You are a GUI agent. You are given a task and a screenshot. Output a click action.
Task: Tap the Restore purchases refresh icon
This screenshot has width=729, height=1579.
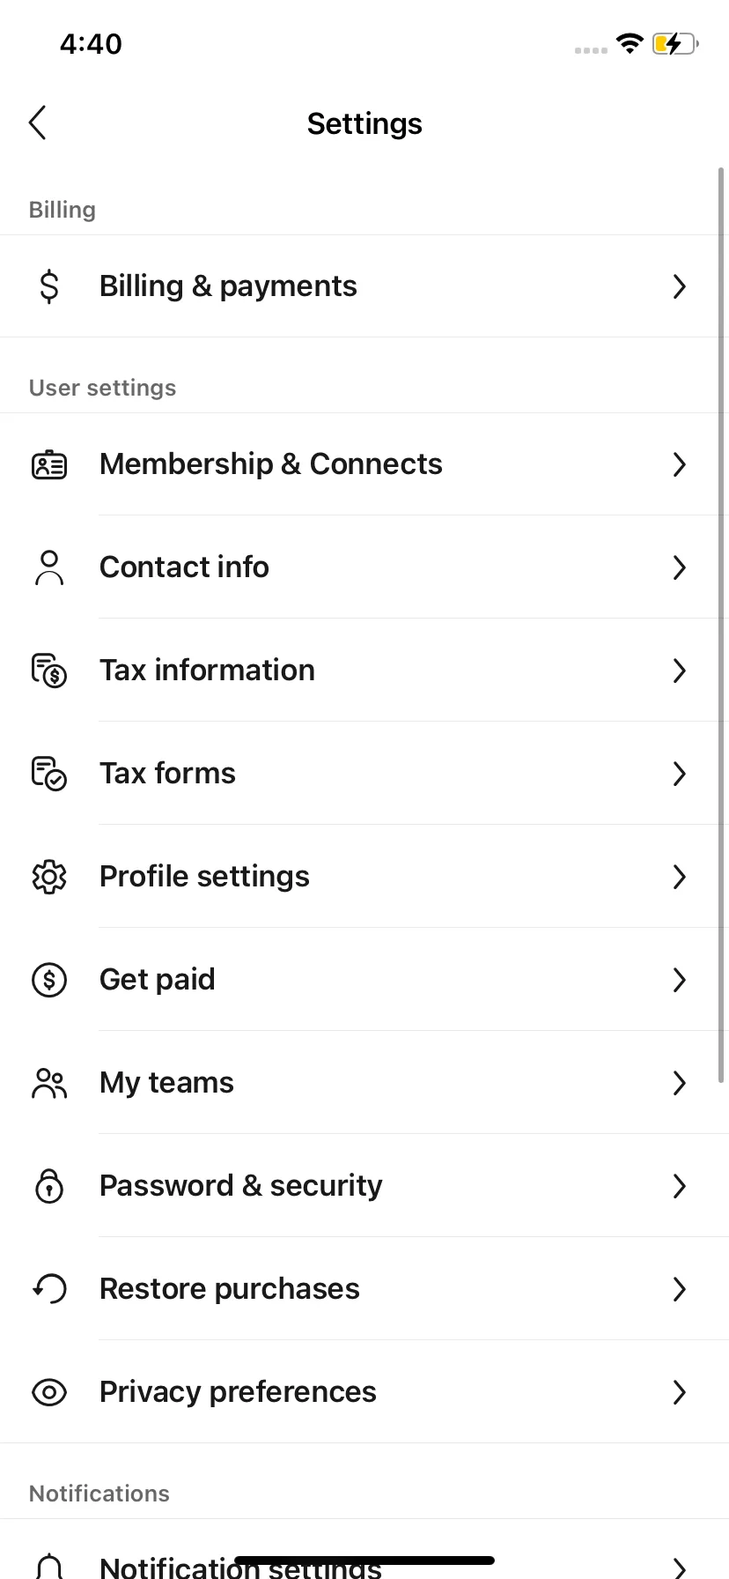[x=49, y=1289]
